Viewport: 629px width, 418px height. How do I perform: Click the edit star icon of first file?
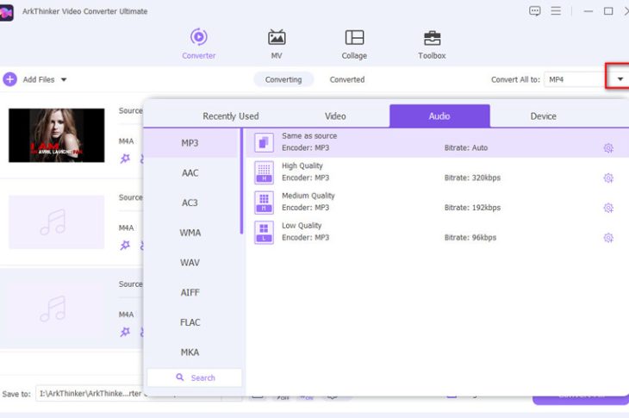pos(125,159)
